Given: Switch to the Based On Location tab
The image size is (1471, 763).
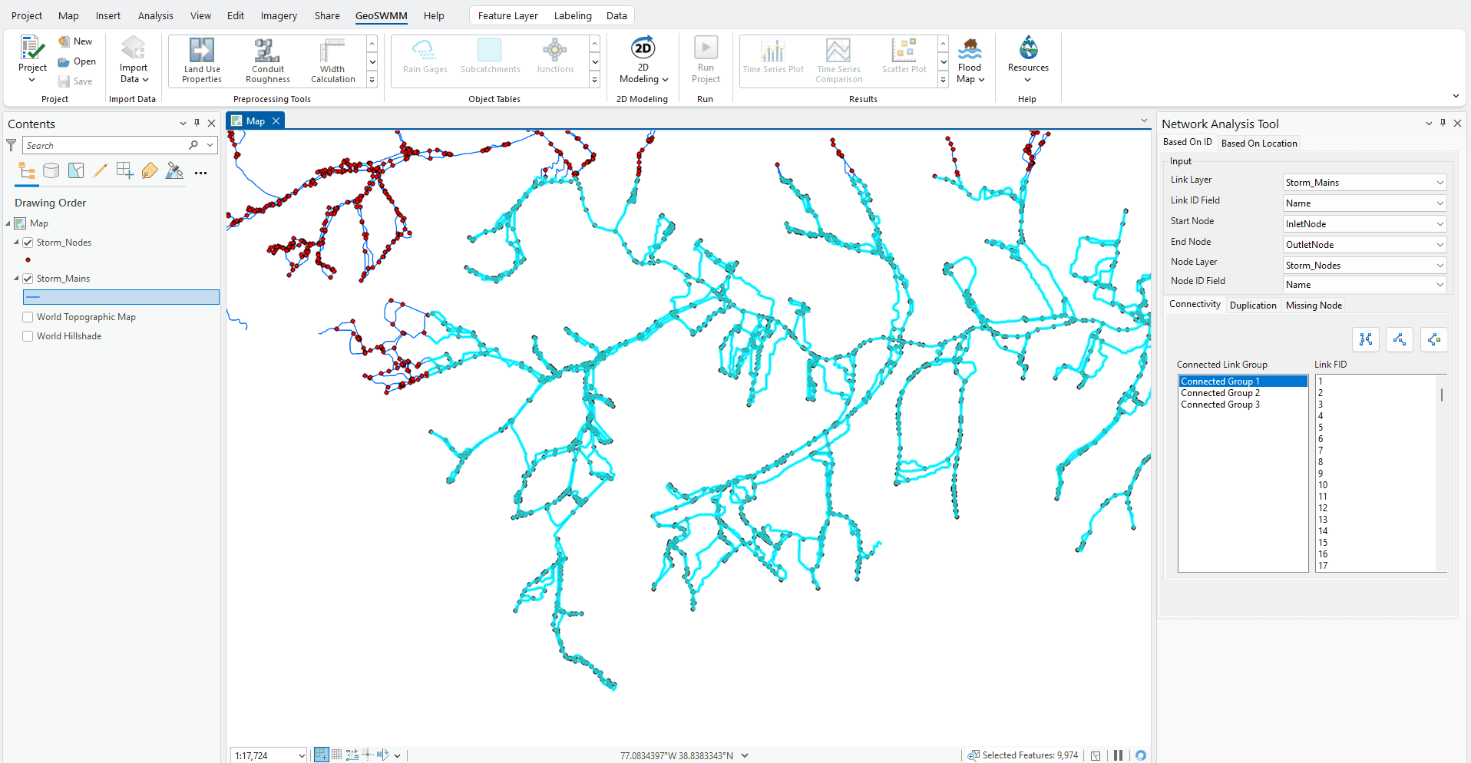Looking at the screenshot, I should tap(1258, 143).
